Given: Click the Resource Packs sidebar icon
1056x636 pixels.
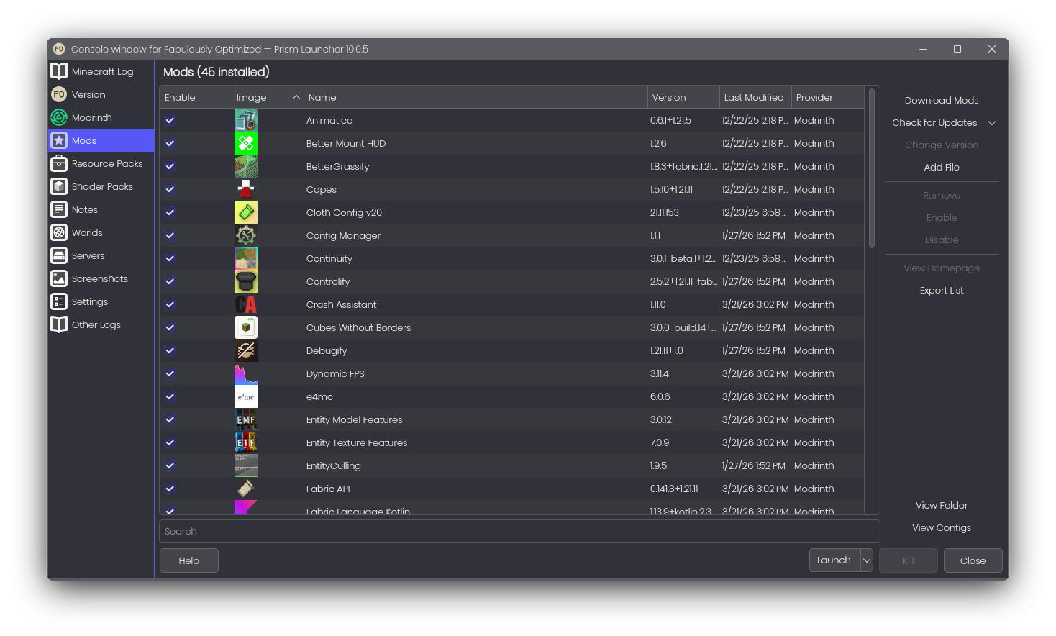Looking at the screenshot, I should [x=59, y=163].
